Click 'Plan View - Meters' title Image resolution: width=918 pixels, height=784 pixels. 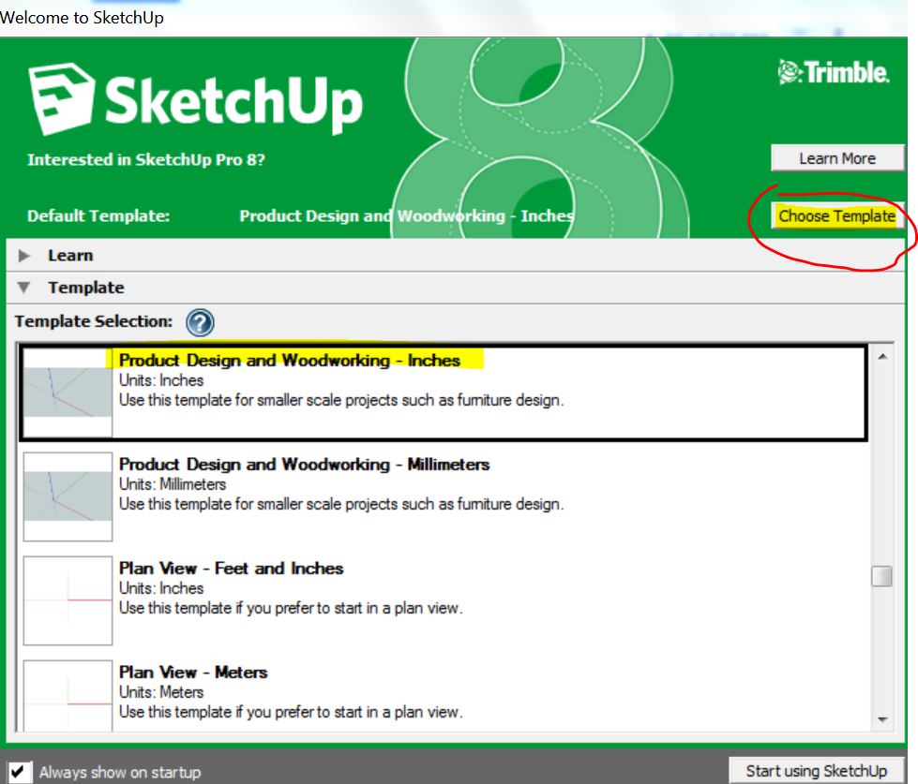(193, 673)
